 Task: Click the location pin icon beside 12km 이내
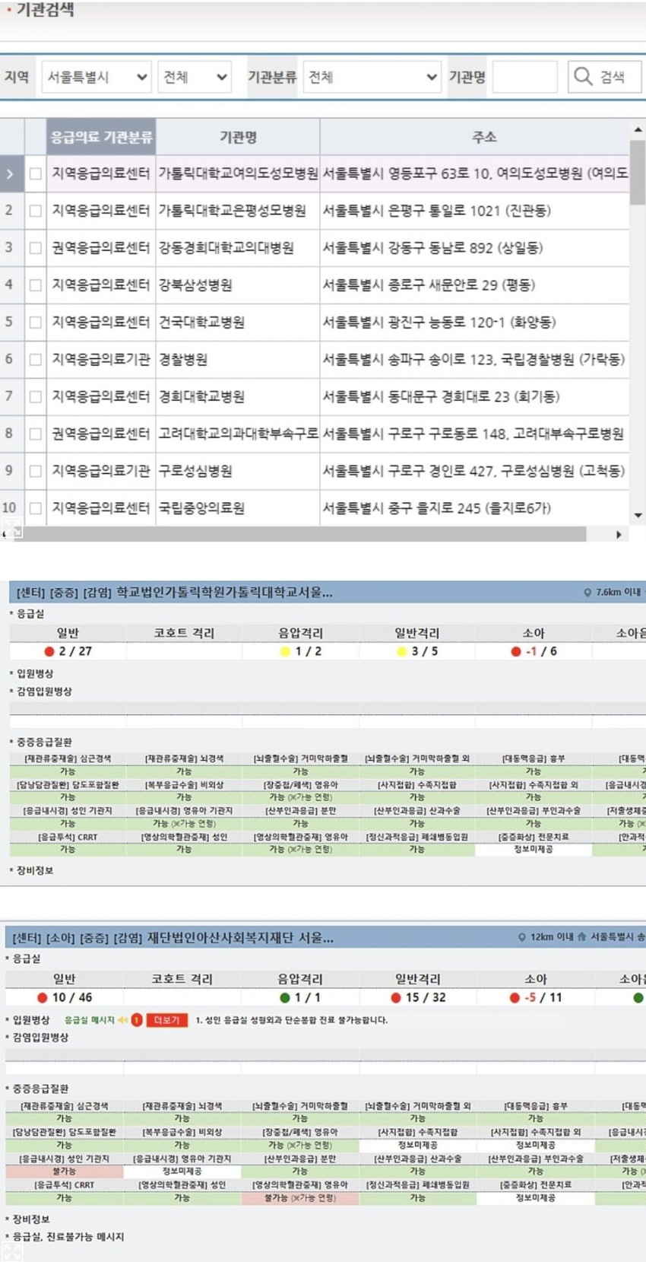click(521, 937)
